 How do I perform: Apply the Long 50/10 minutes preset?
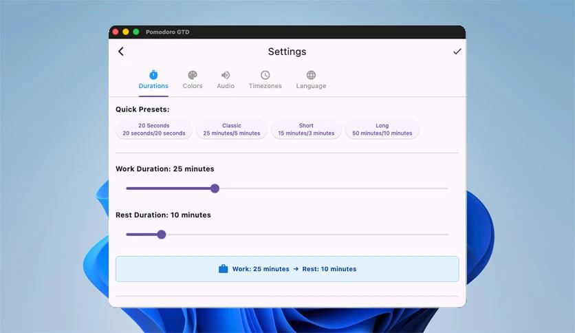(x=382, y=129)
